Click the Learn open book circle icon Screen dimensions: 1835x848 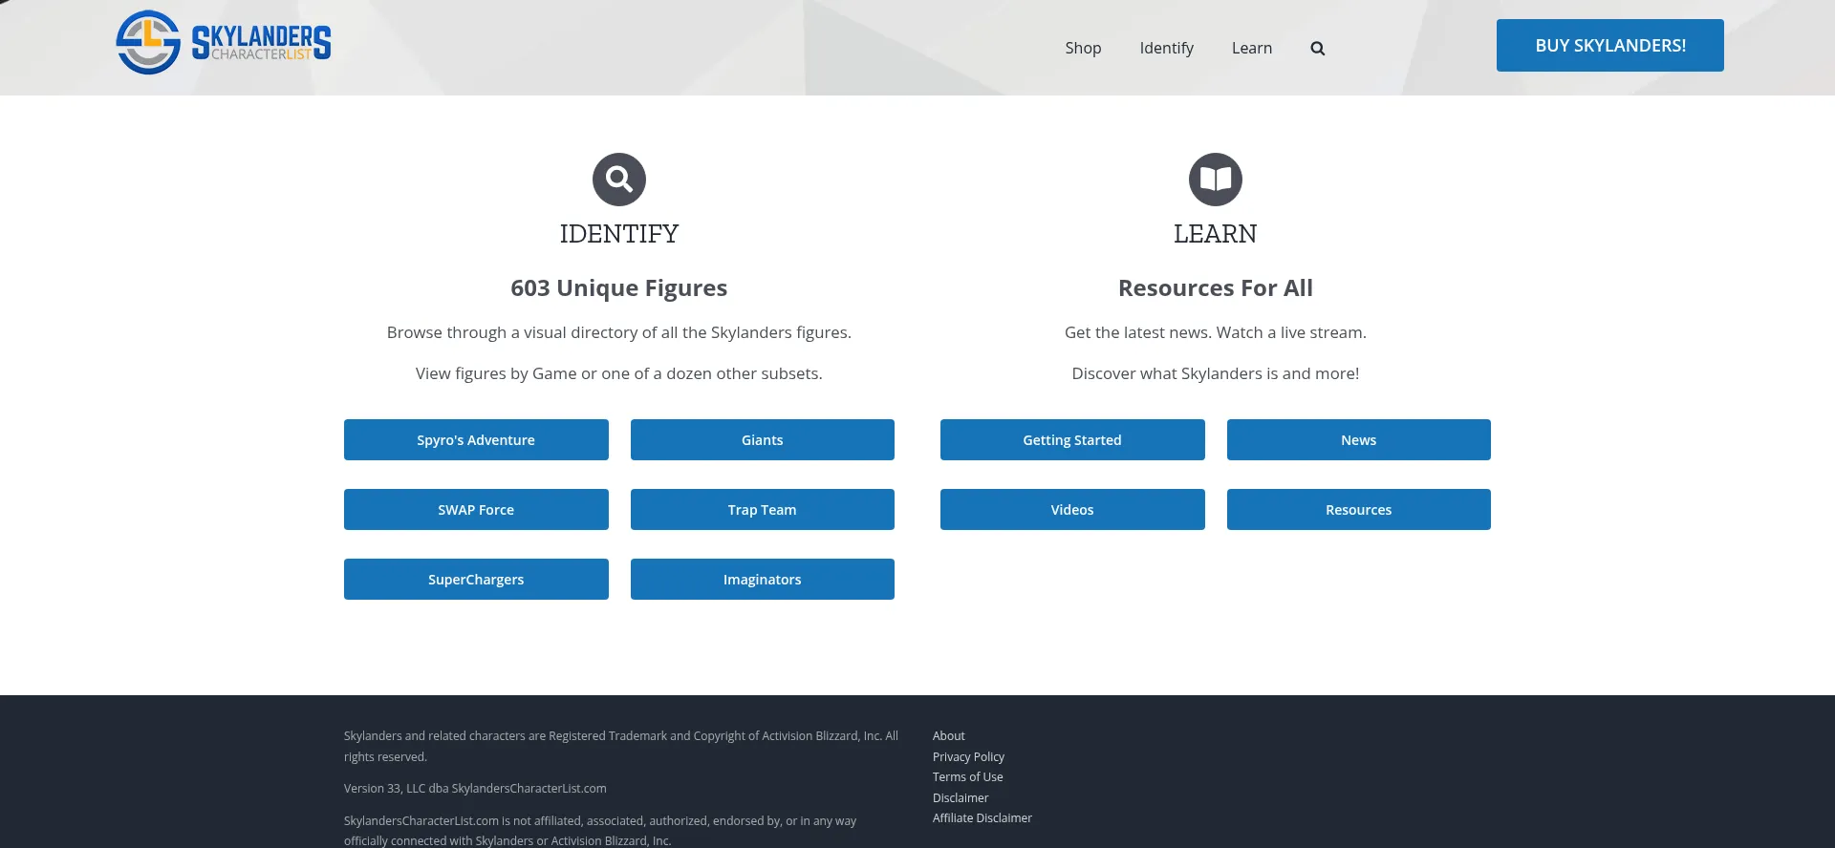[1216, 180]
